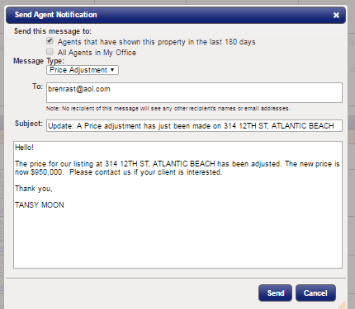Screen dimensions: 355x309
Task: Click the brenrast@aol.com address text
Action: pyautogui.click(x=79, y=89)
